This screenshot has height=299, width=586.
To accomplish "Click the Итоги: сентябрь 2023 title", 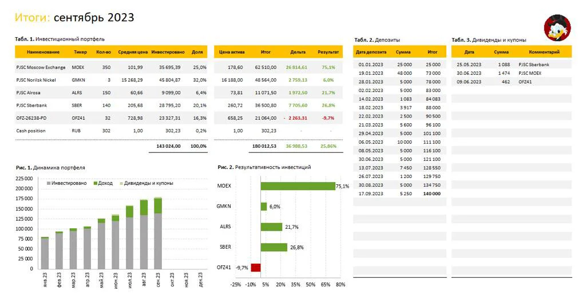I will 74,17.
